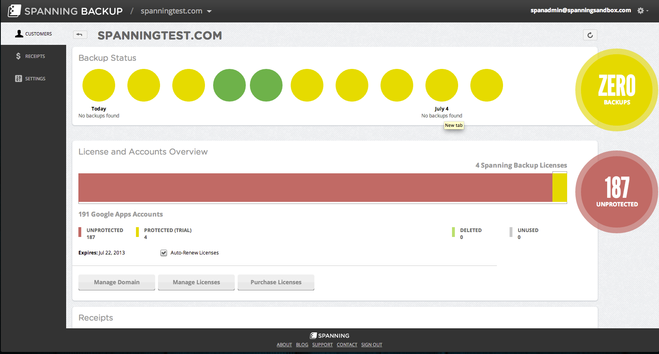The width and height of the screenshot is (659, 354).
Task: Refresh the customer page
Action: click(x=590, y=35)
